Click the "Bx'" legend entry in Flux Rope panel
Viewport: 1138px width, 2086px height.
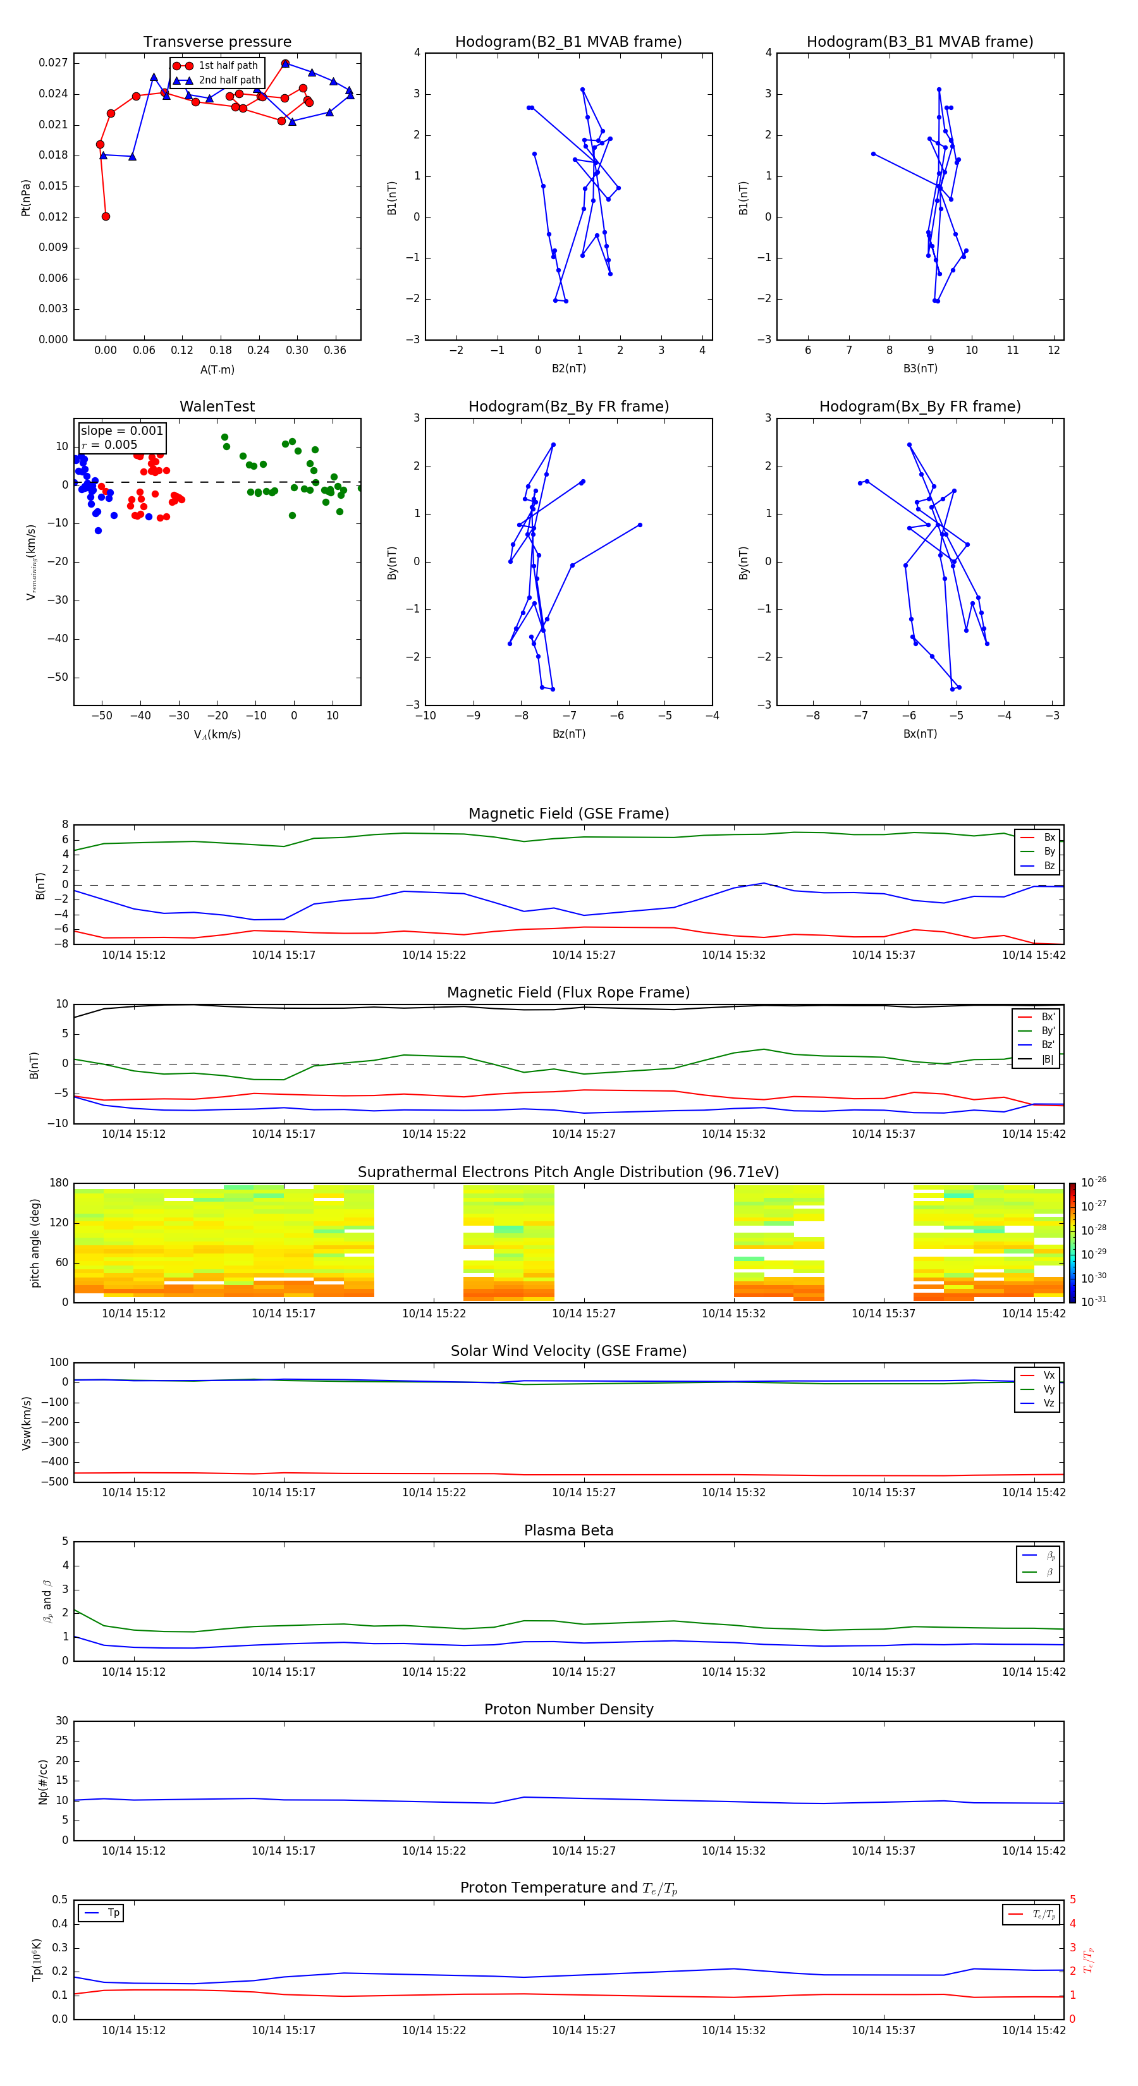(1036, 1017)
